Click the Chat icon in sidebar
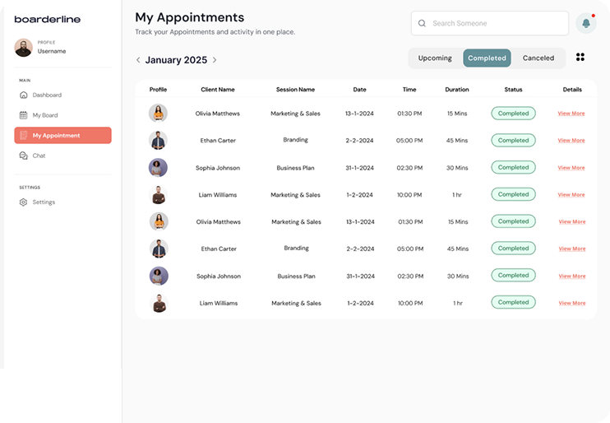The image size is (610, 423). point(24,156)
